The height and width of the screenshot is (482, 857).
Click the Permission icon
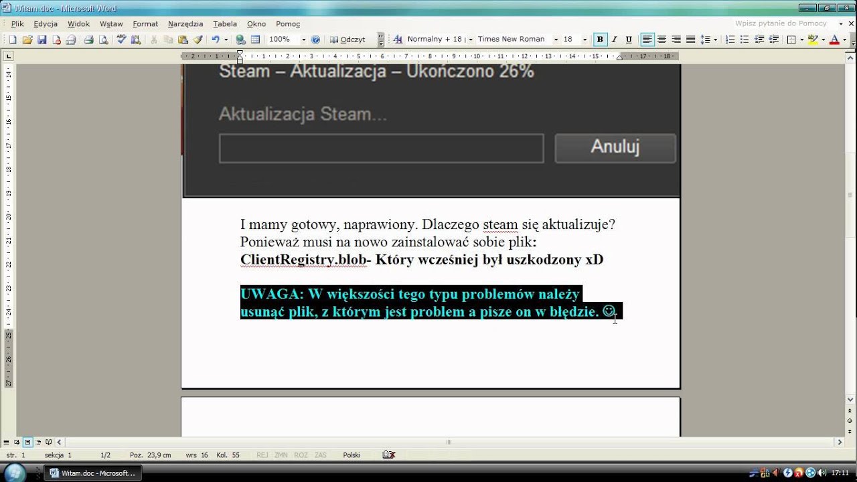click(x=56, y=39)
